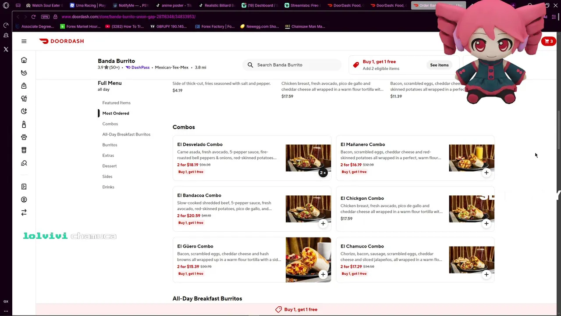
Task: Select Most Ordered in Full Menu
Action: 116,113
